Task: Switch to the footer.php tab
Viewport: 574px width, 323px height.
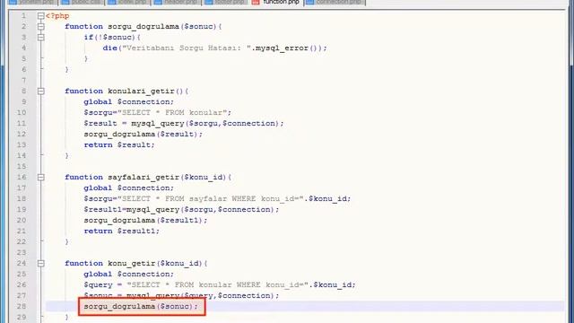Action: [x=225, y=2]
